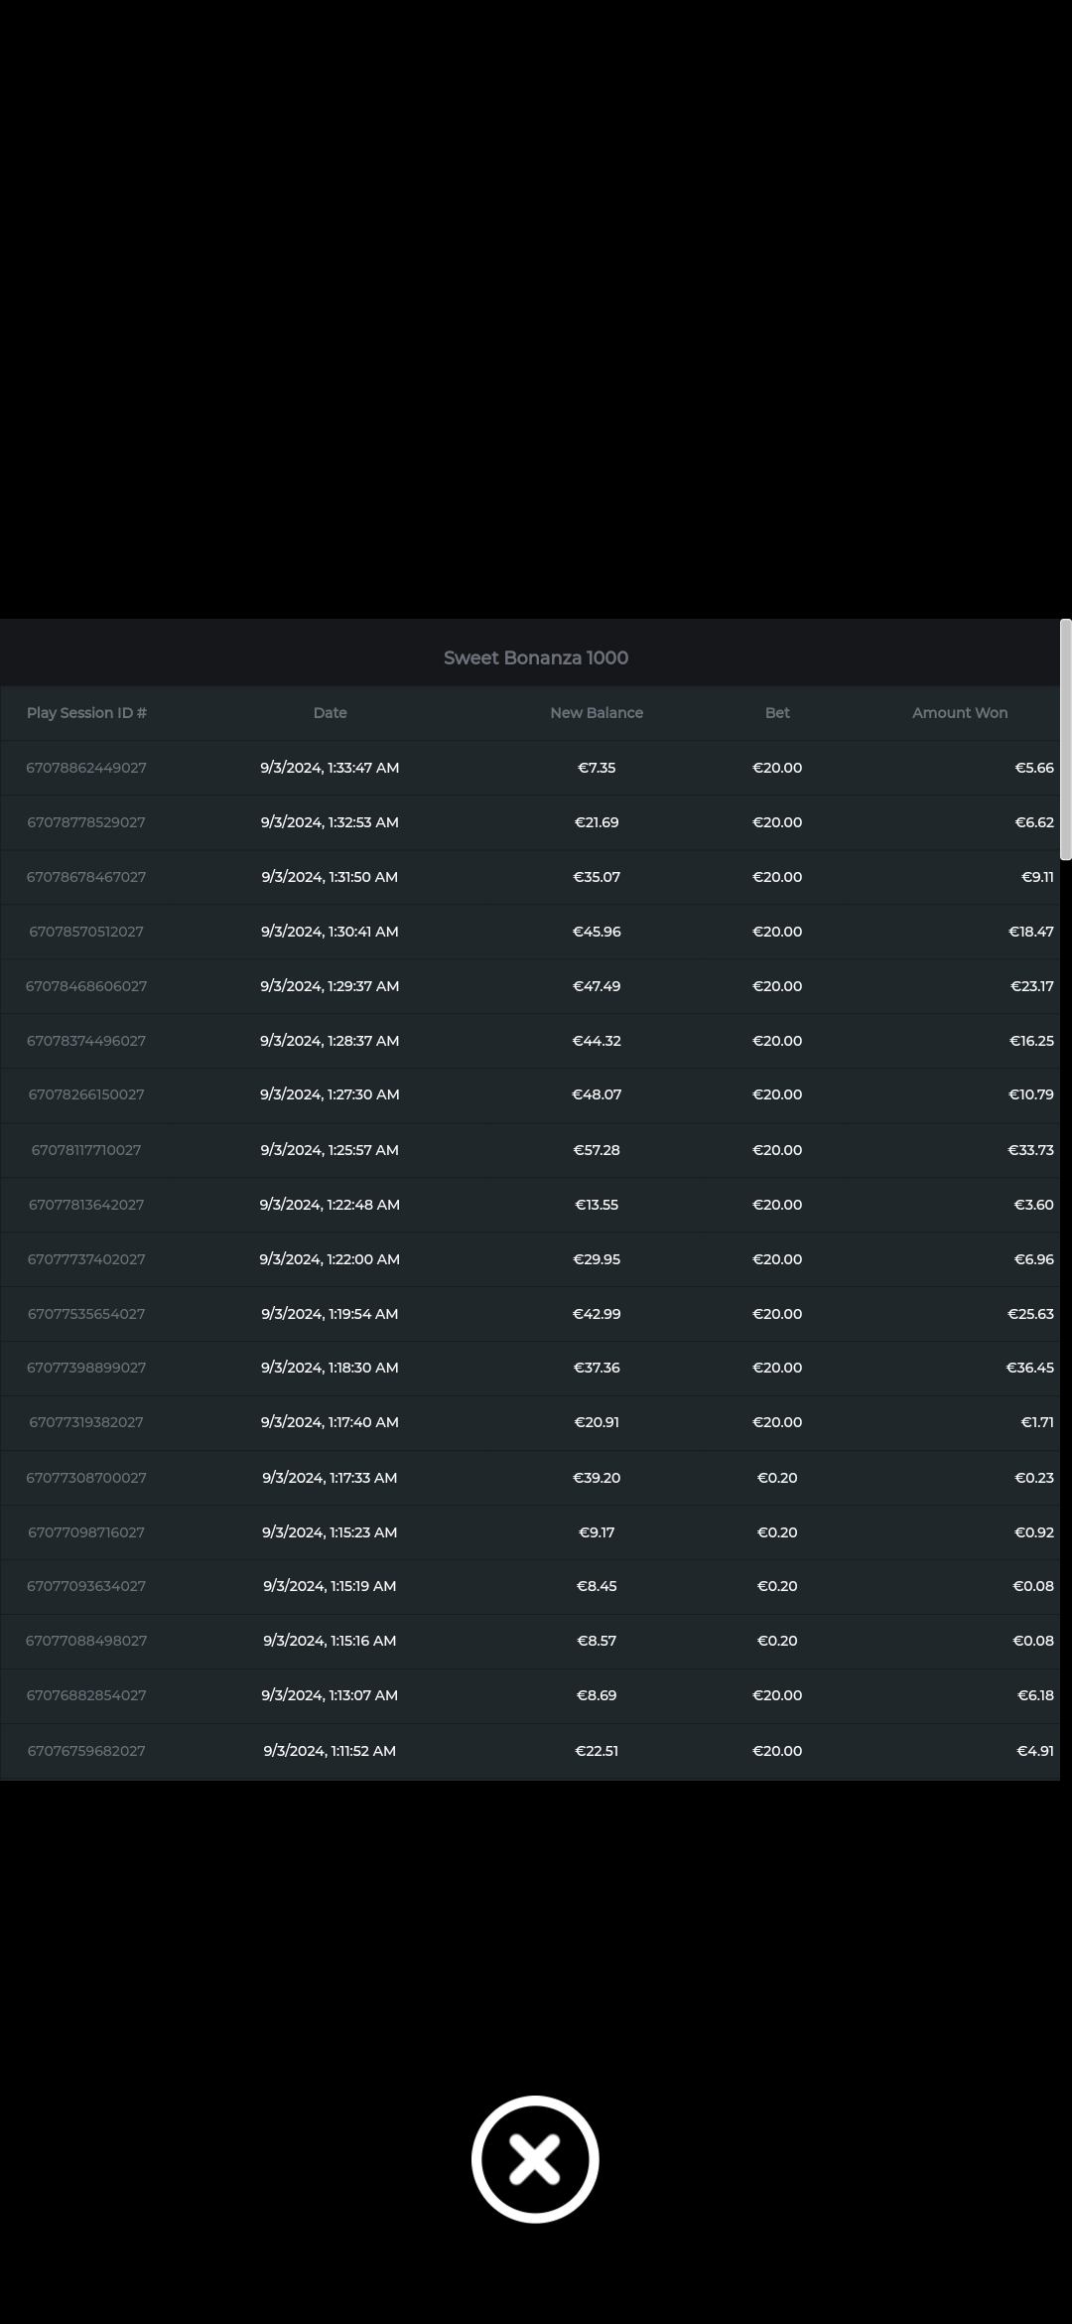The height and width of the screenshot is (2324, 1072).
Task: Select session ID 67077398899027
Action: (86, 1368)
